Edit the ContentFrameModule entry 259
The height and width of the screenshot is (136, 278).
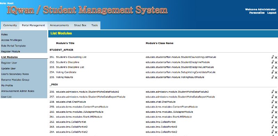[273, 107]
